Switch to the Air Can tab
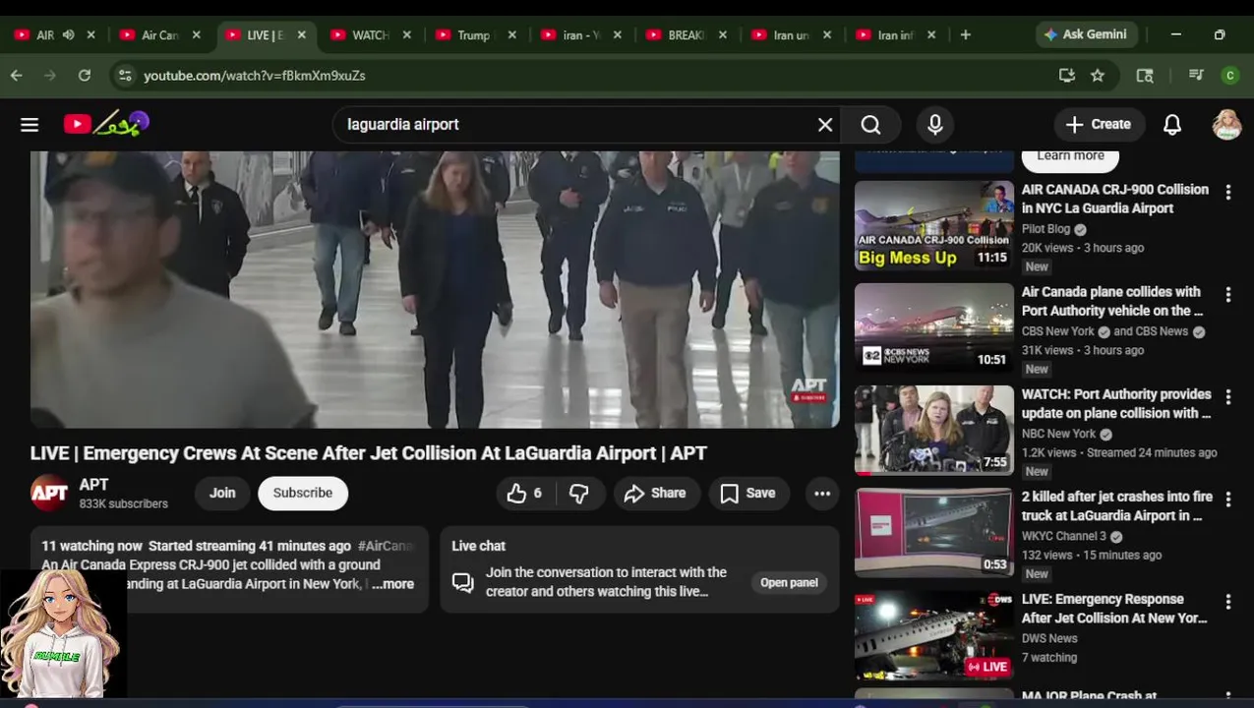Viewport: 1254px width, 708px height. tap(158, 35)
